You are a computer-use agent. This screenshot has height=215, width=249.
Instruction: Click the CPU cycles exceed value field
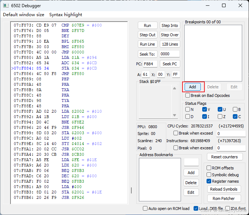231,134
